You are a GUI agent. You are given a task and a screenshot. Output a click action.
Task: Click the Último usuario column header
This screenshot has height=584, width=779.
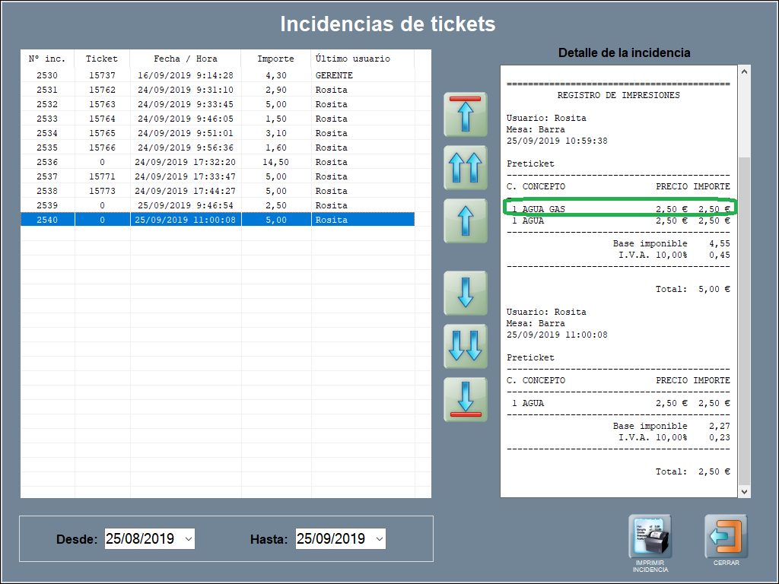pyautogui.click(x=352, y=59)
